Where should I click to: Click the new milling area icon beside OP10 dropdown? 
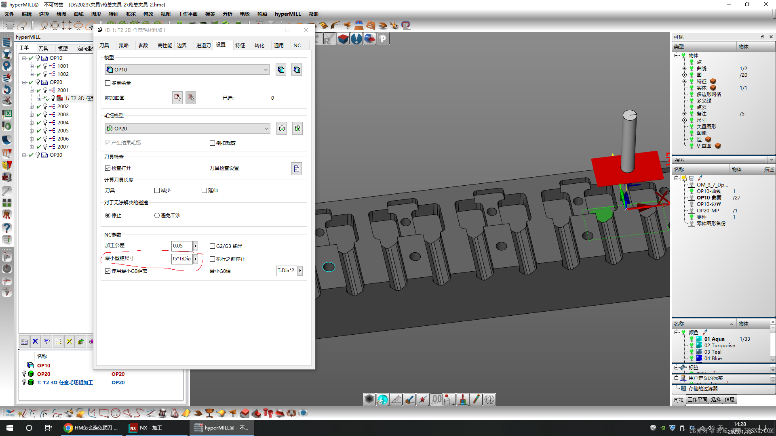pyautogui.click(x=297, y=69)
